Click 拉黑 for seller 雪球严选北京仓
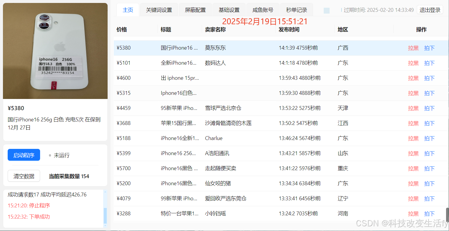This screenshot has width=449, height=231. (x=413, y=108)
